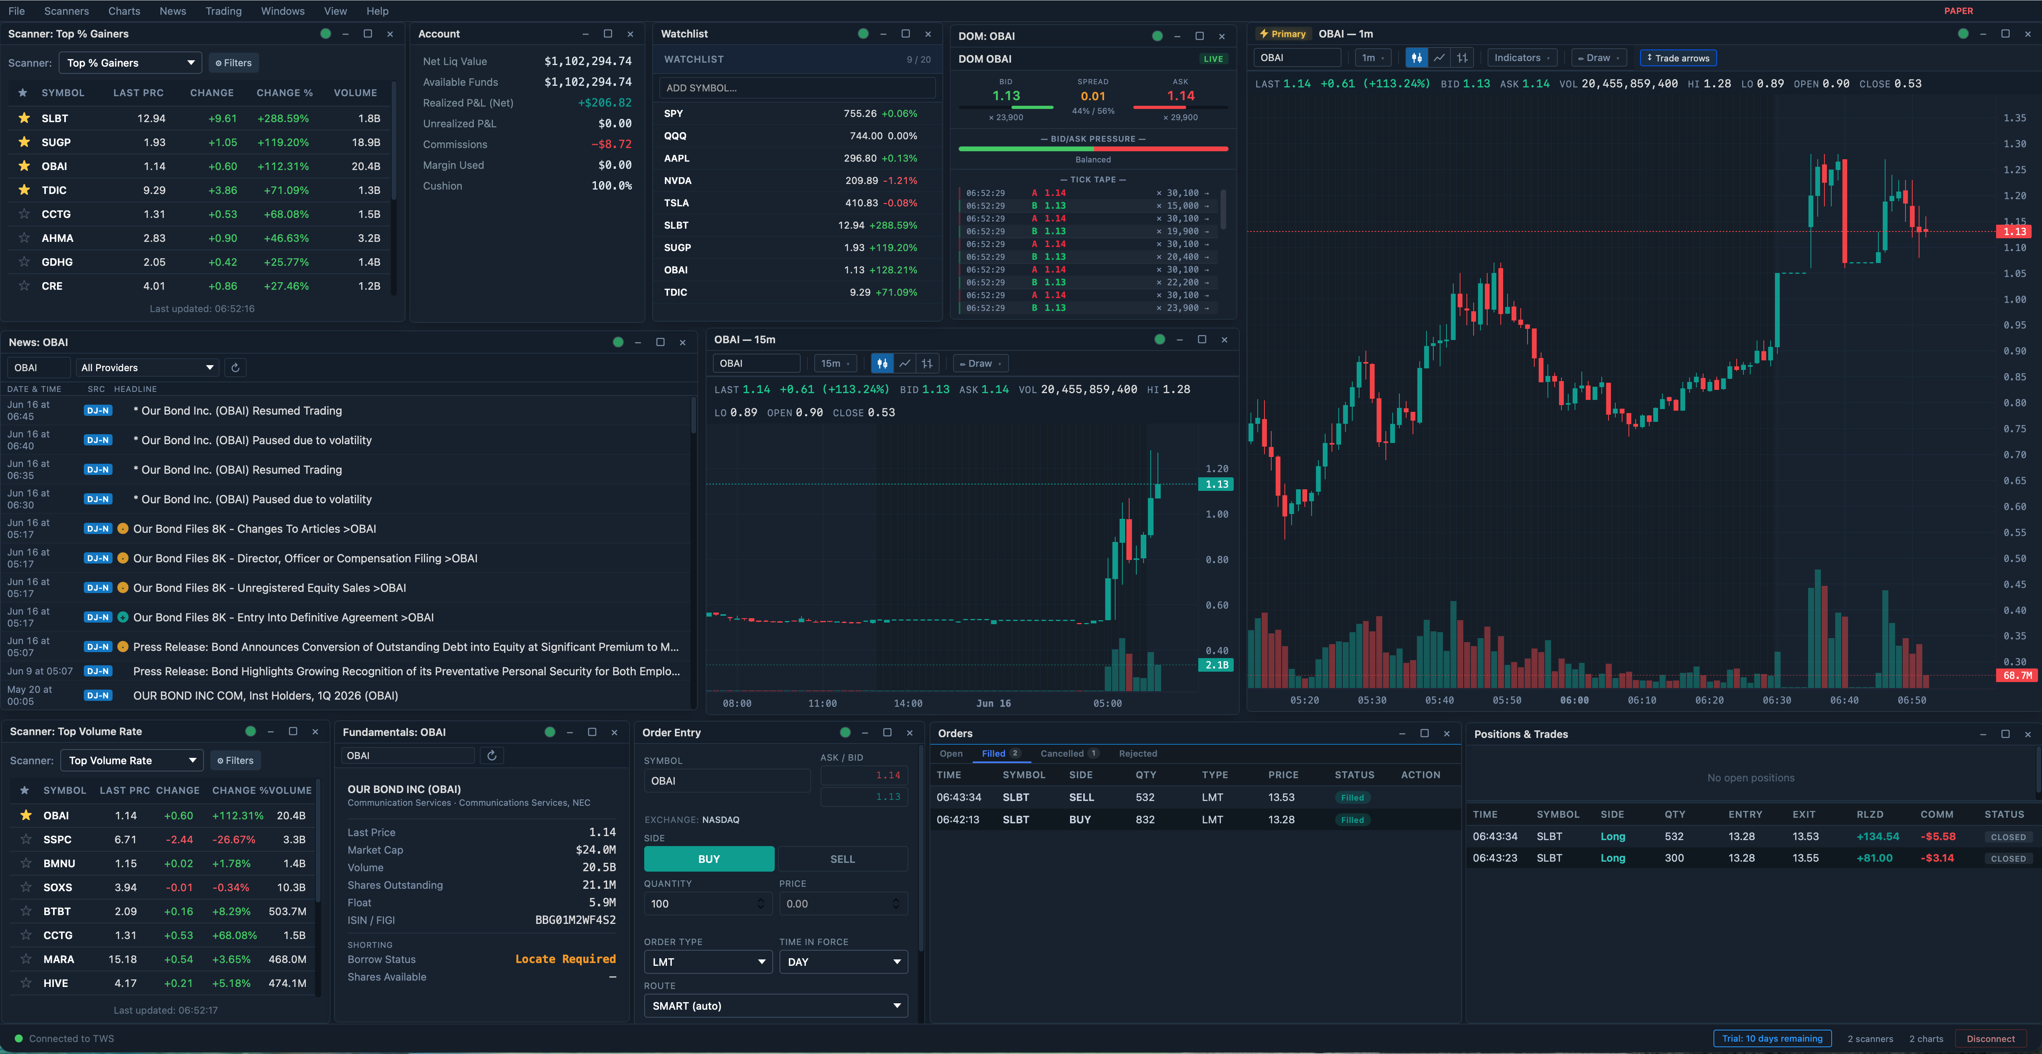Switch OBAI 1m chart to OHLC bars
This screenshot has height=1054, width=2042.
[x=1462, y=58]
